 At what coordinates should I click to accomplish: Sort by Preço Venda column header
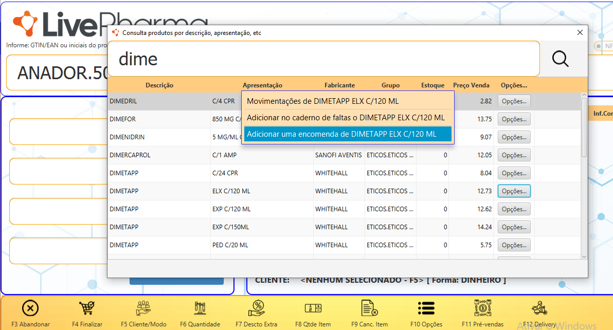(x=471, y=85)
